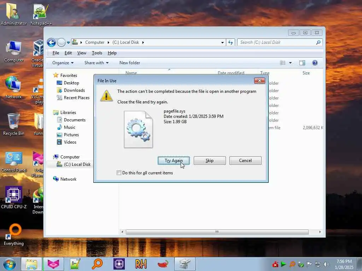The width and height of the screenshot is (362, 271).
Task: Open Pictures library
Action: [71, 134]
